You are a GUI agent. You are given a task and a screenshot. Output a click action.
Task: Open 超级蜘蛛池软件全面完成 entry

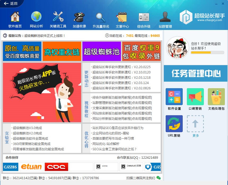(x=30, y=139)
